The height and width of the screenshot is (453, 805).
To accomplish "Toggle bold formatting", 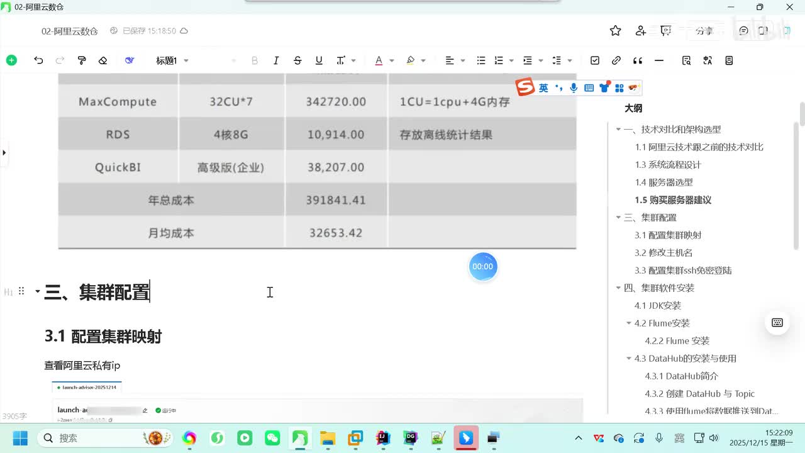I will (255, 60).
